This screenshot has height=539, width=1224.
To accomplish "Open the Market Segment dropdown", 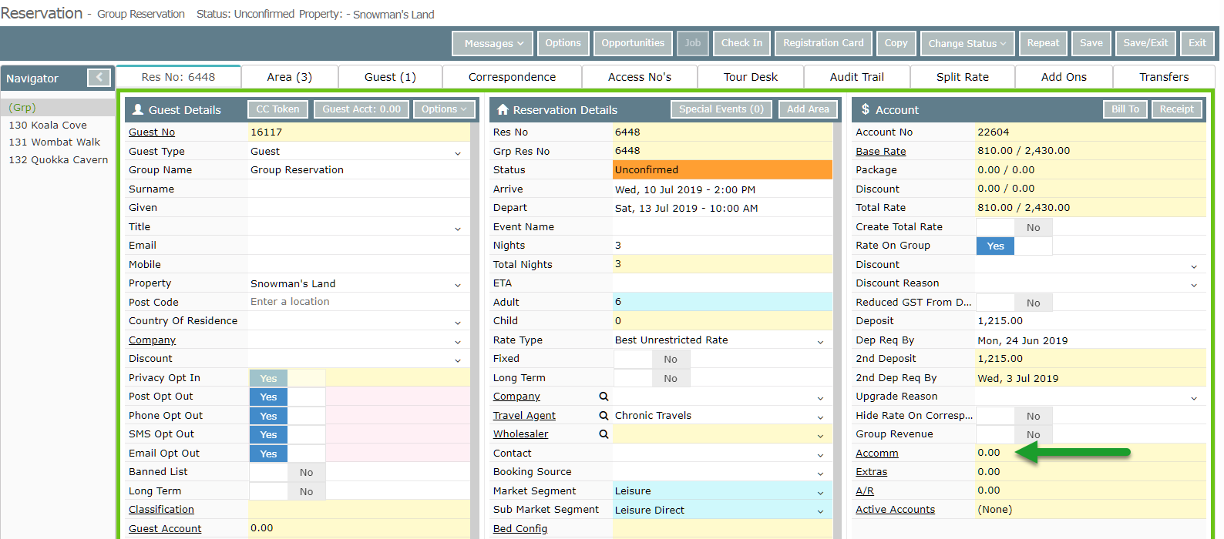I will pos(820,492).
